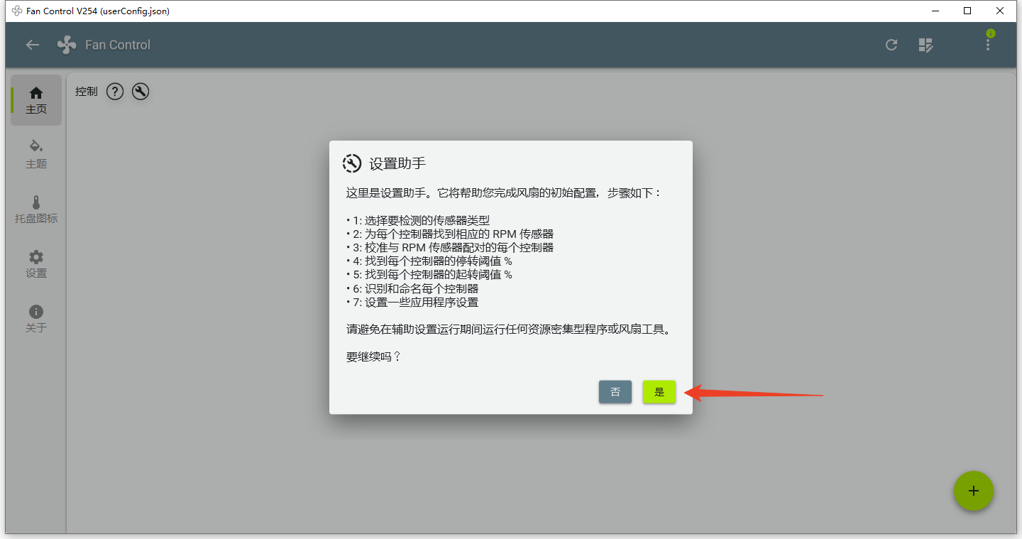
Task: Launch the wrench setup assistant icon beside 控制
Action: click(x=141, y=92)
